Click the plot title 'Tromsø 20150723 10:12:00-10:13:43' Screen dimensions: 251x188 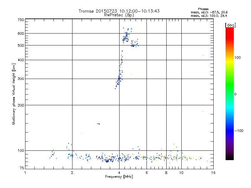coord(119,11)
